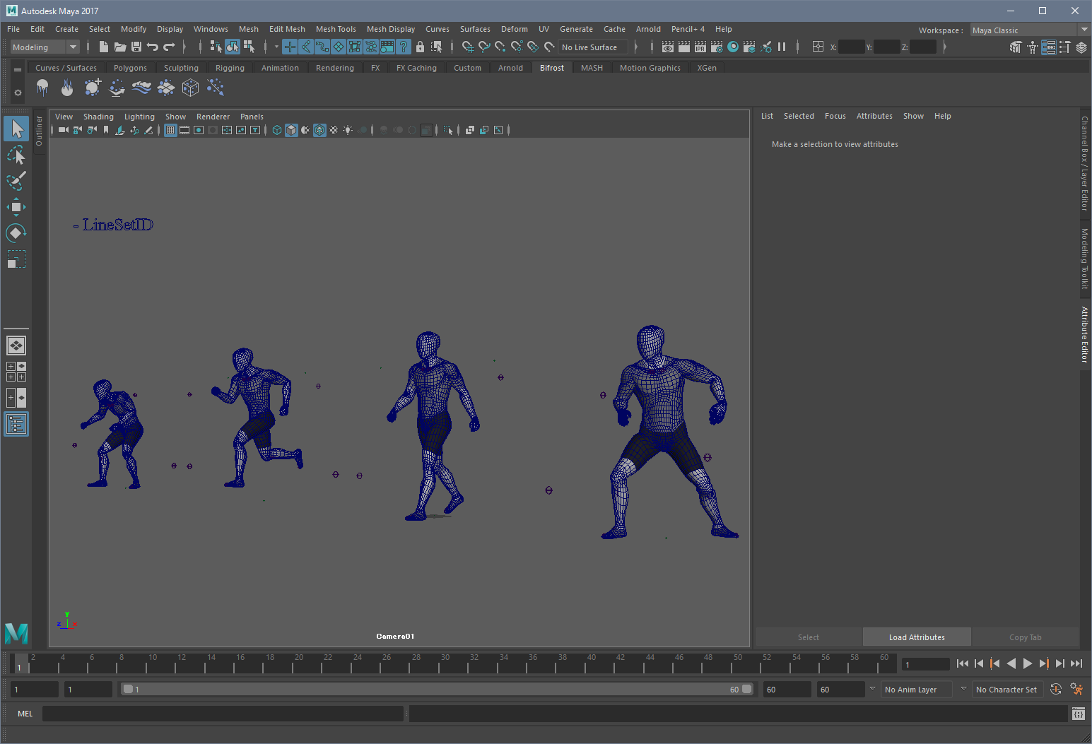The width and height of the screenshot is (1092, 744).
Task: Save the scene with floppy disk icon
Action: pos(136,47)
